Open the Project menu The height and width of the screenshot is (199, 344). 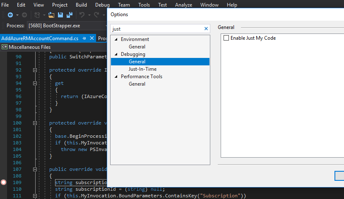click(60, 5)
